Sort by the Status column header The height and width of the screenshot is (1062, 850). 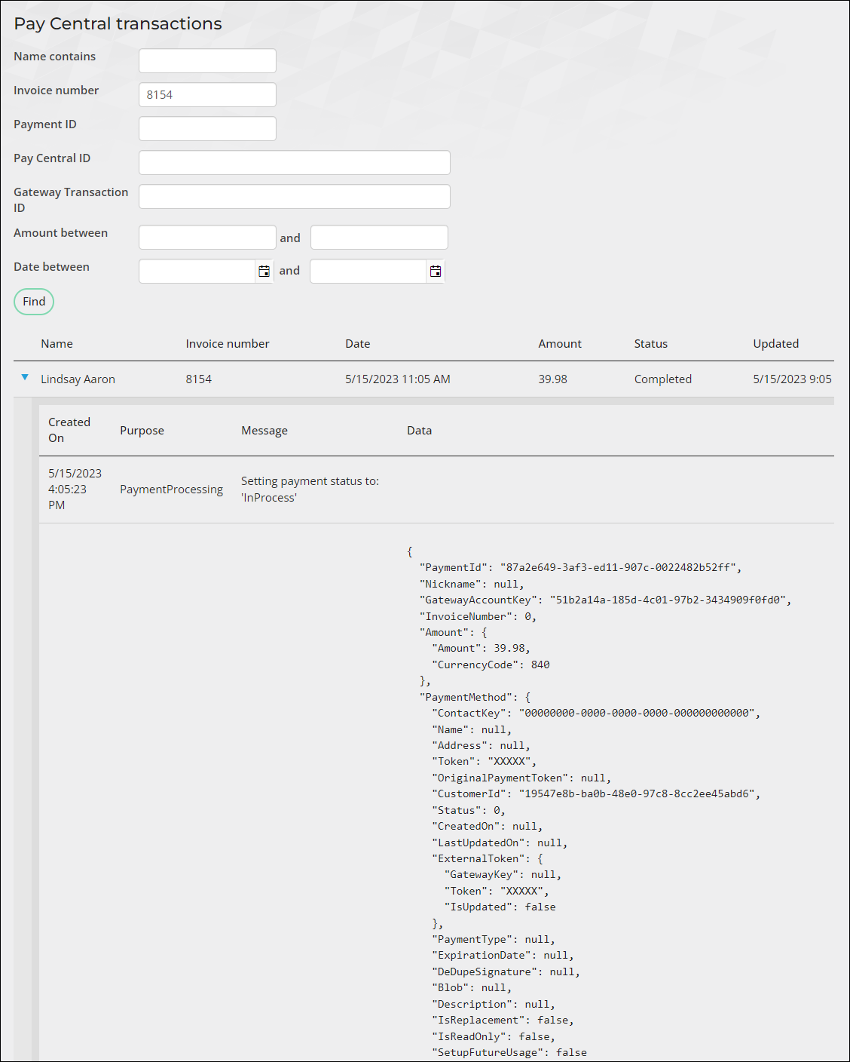pos(651,344)
